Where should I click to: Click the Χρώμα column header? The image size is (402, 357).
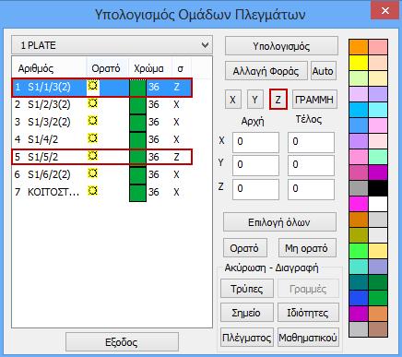(149, 68)
